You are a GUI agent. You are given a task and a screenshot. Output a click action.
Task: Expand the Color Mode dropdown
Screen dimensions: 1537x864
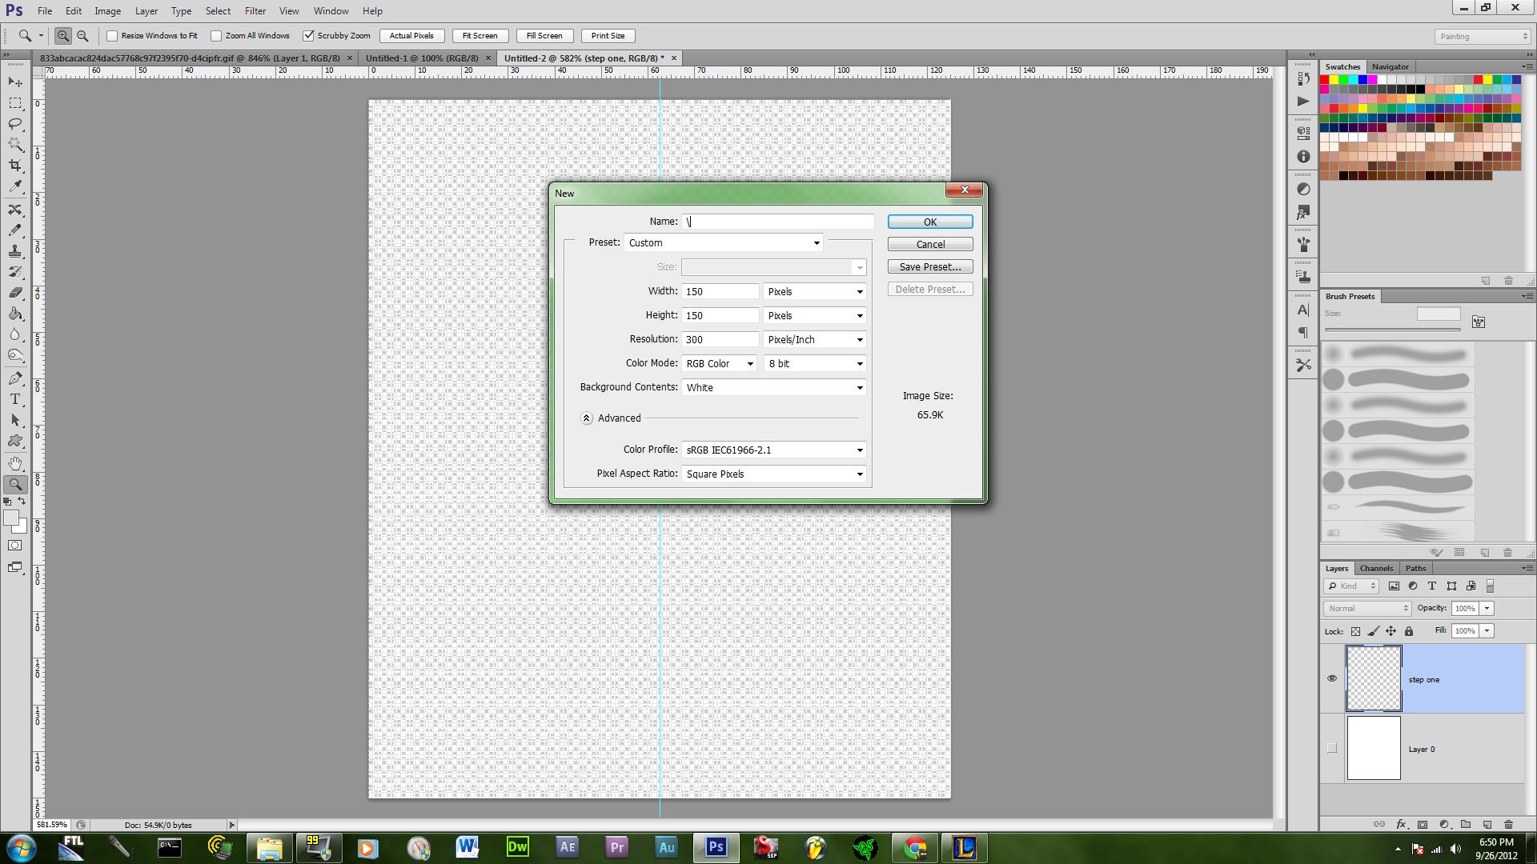[749, 363]
